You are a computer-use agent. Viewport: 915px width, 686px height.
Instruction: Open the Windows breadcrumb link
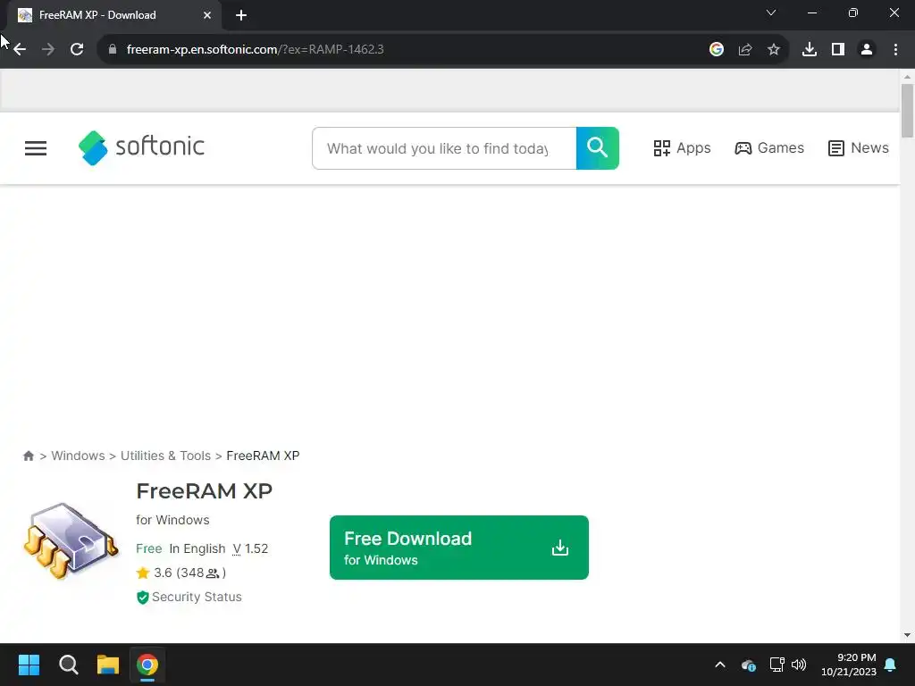point(79,456)
